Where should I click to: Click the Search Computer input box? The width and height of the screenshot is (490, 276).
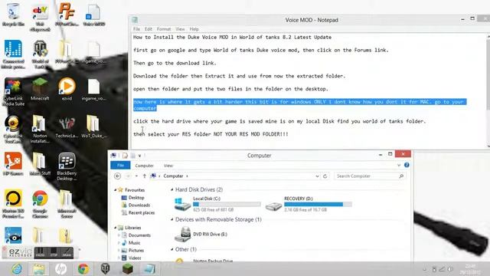point(370,176)
